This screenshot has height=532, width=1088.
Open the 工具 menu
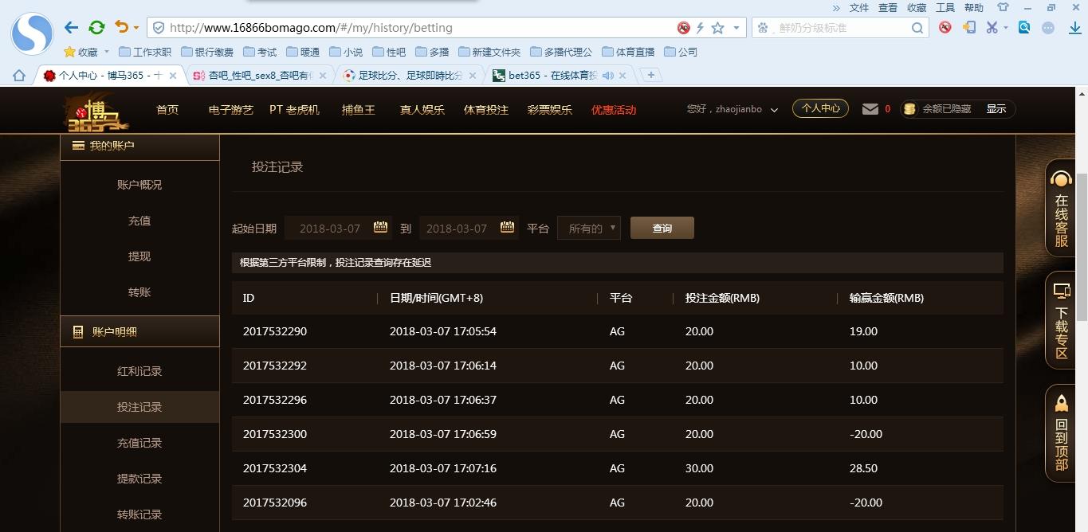[x=945, y=7]
